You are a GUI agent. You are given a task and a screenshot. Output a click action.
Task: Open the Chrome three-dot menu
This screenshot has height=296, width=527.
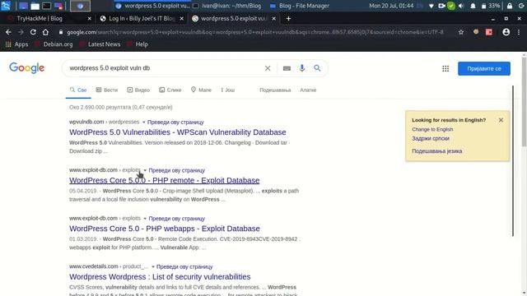pos(519,32)
